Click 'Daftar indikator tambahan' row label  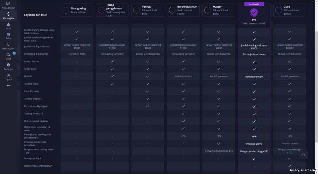pyautogui.click(x=38, y=166)
